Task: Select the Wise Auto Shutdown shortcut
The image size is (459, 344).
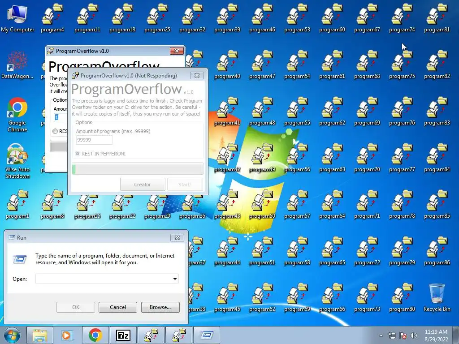Action: 17,161
